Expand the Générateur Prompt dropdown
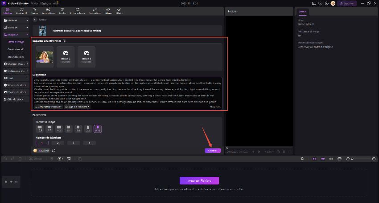This screenshot has width=379, height=203. 49,107
